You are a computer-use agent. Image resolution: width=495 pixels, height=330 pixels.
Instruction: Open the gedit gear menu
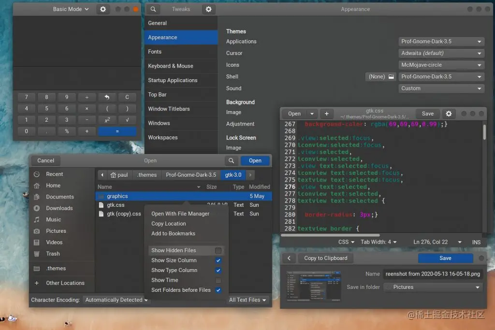pyautogui.click(x=449, y=114)
